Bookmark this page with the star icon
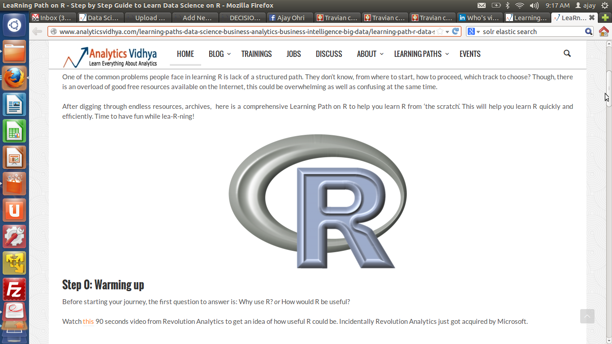612x344 pixels. [x=440, y=31]
